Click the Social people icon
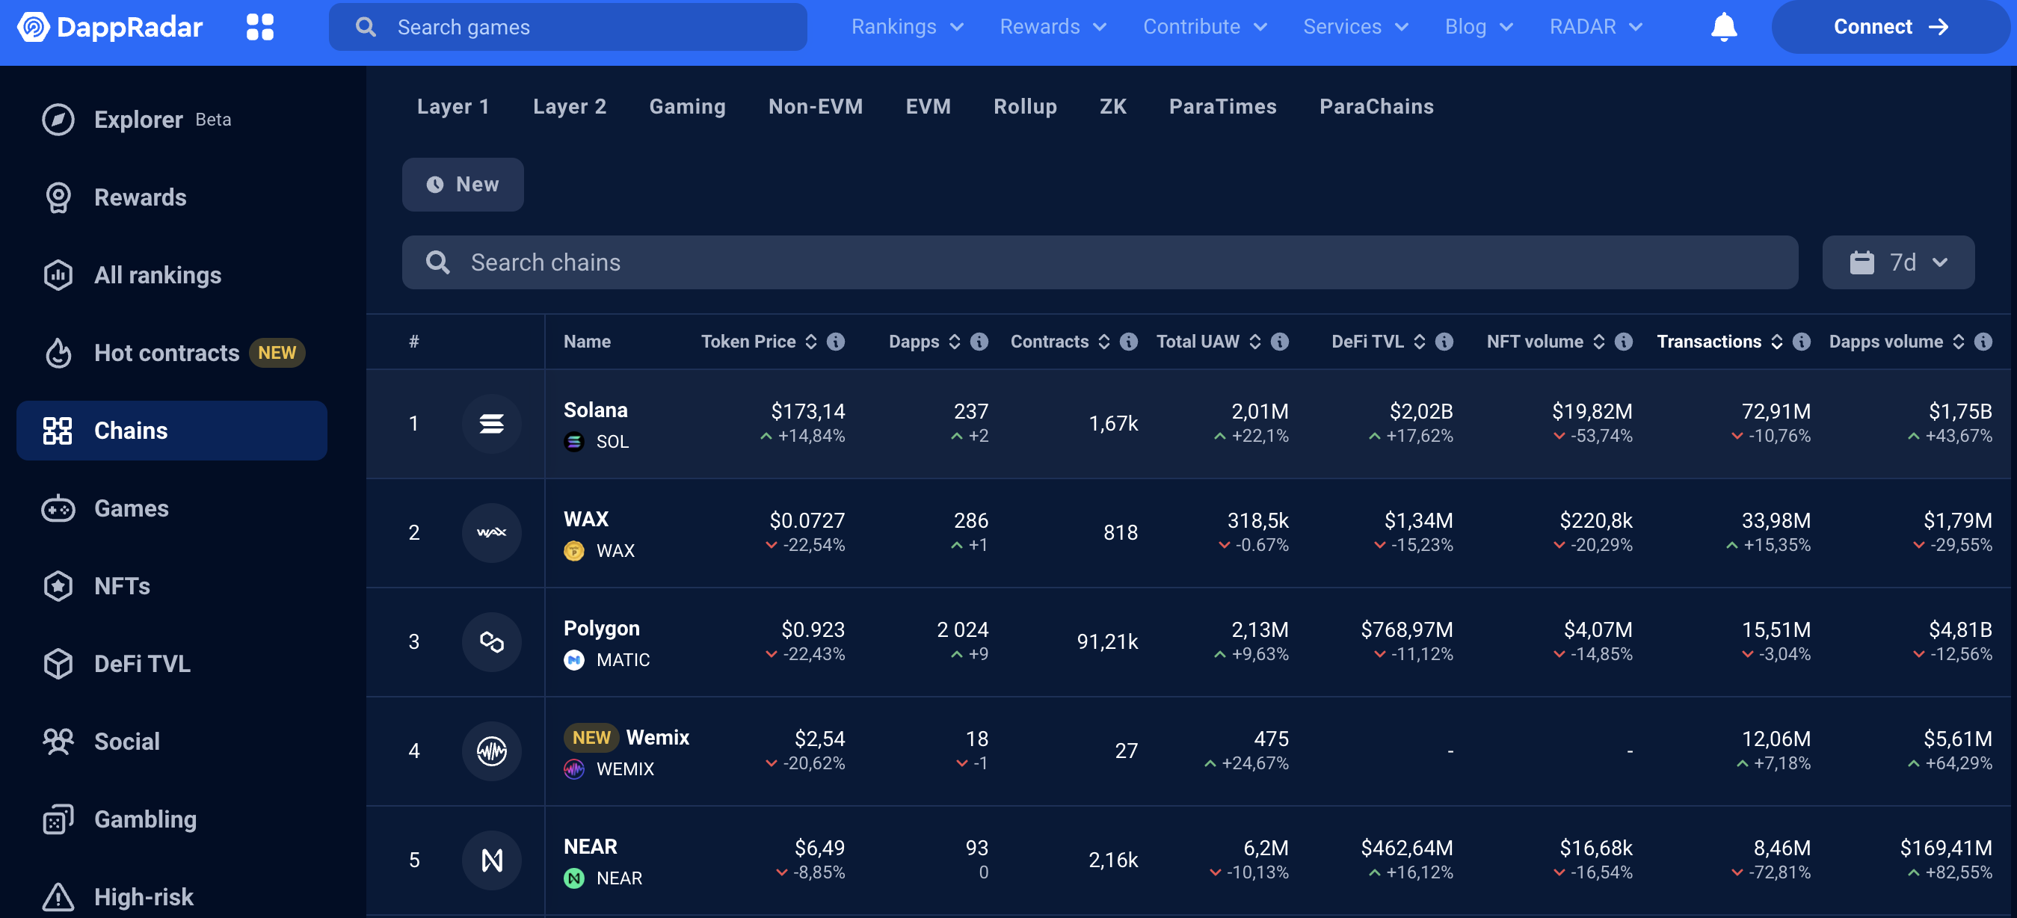2017x918 pixels. pyautogui.click(x=58, y=741)
